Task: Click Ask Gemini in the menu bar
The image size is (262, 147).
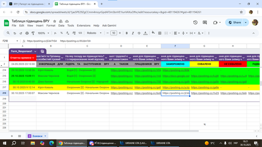Action: [x=109, y=25]
